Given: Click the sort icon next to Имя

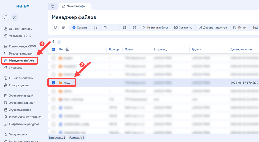Looking at the screenshot, I should [x=67, y=49].
